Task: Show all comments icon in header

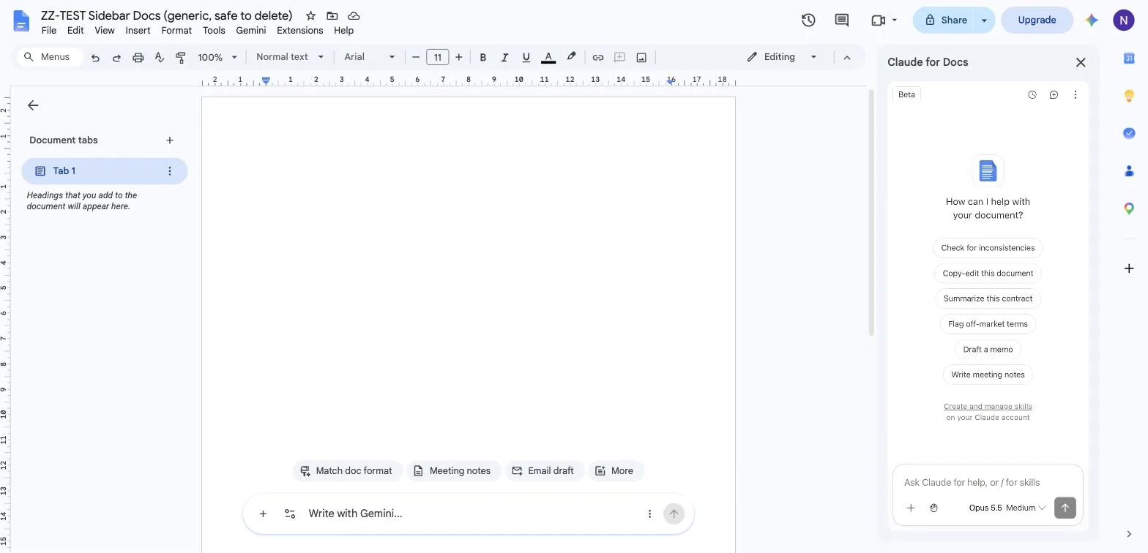Action: pyautogui.click(x=842, y=20)
